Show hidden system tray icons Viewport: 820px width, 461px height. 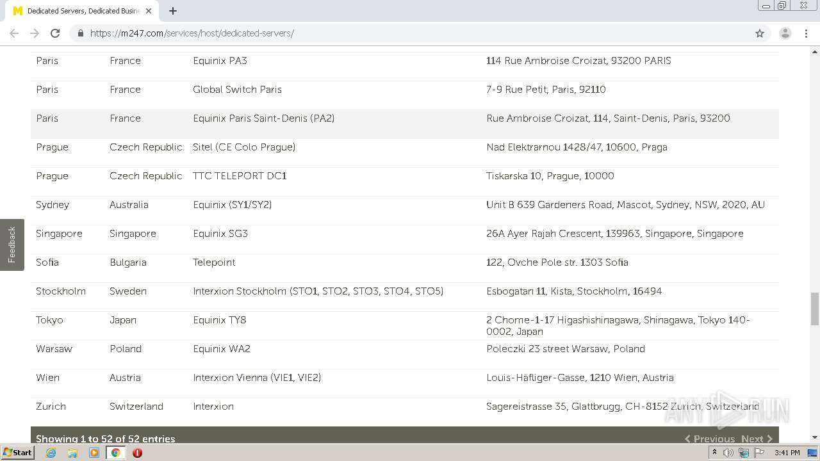point(714,453)
